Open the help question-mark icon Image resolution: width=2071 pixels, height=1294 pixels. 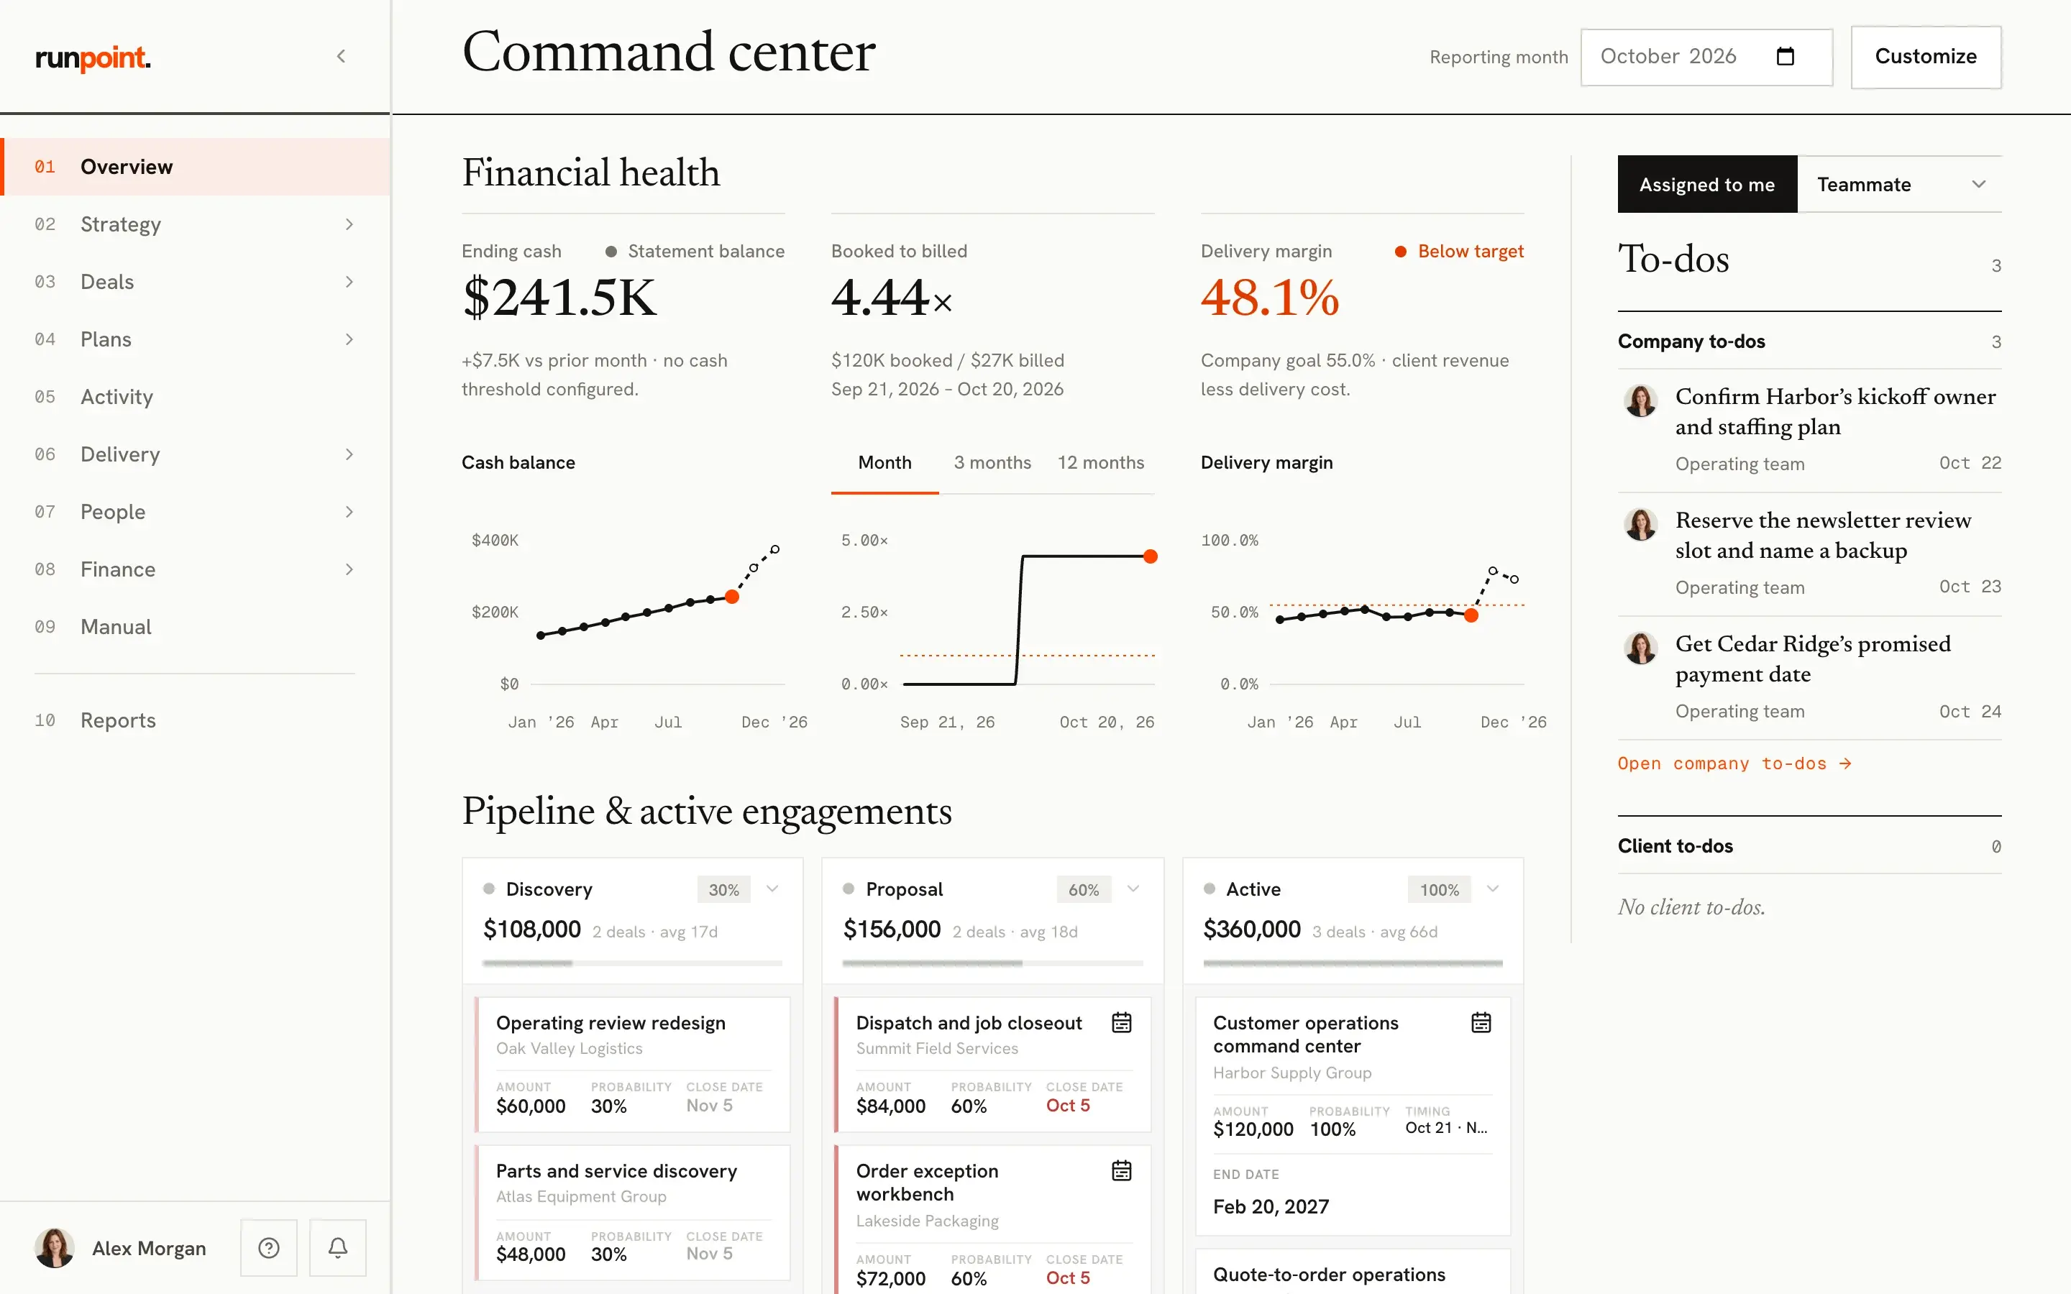(x=269, y=1248)
